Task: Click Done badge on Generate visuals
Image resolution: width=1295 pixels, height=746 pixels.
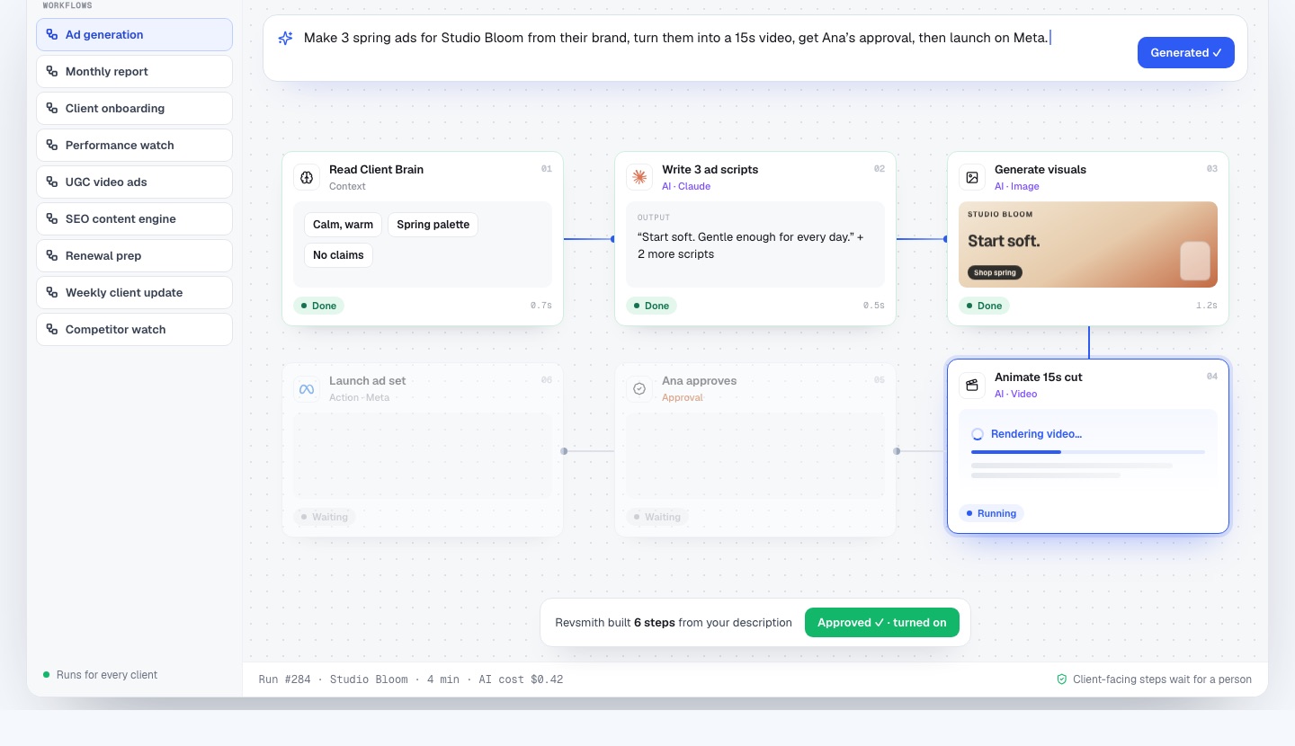Action: (984, 306)
